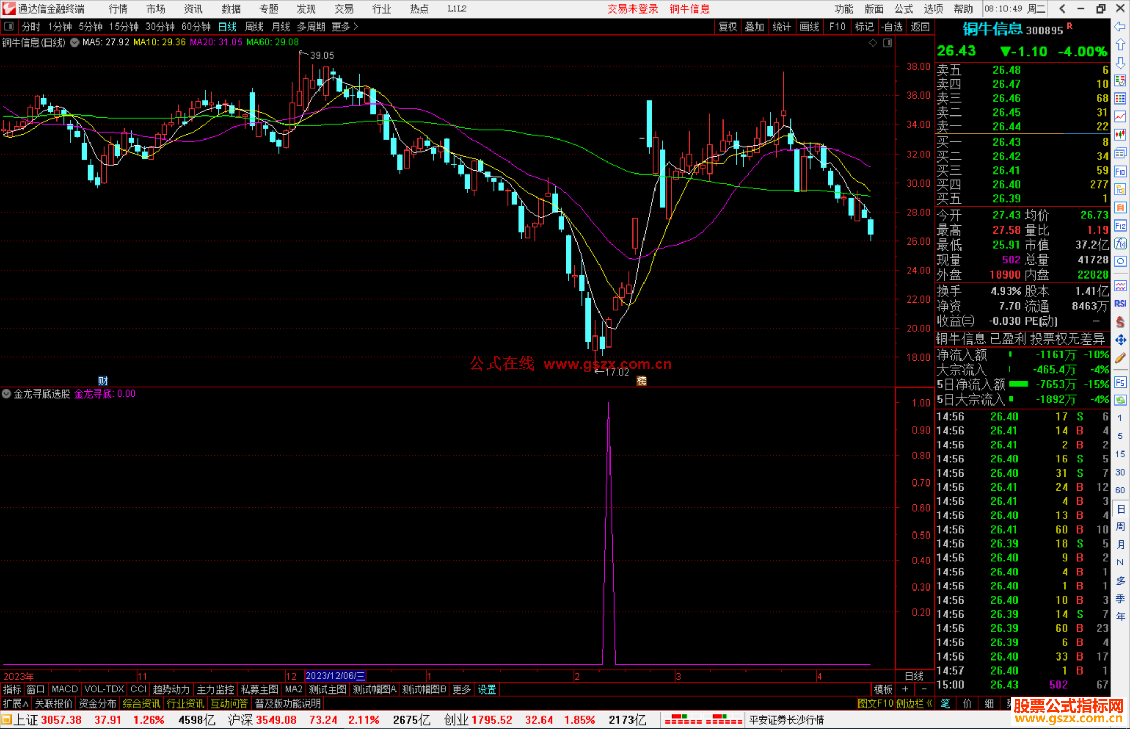Screen dimensions: 1130x729
Task: Click the 复权 button
Action: pyautogui.click(x=727, y=27)
